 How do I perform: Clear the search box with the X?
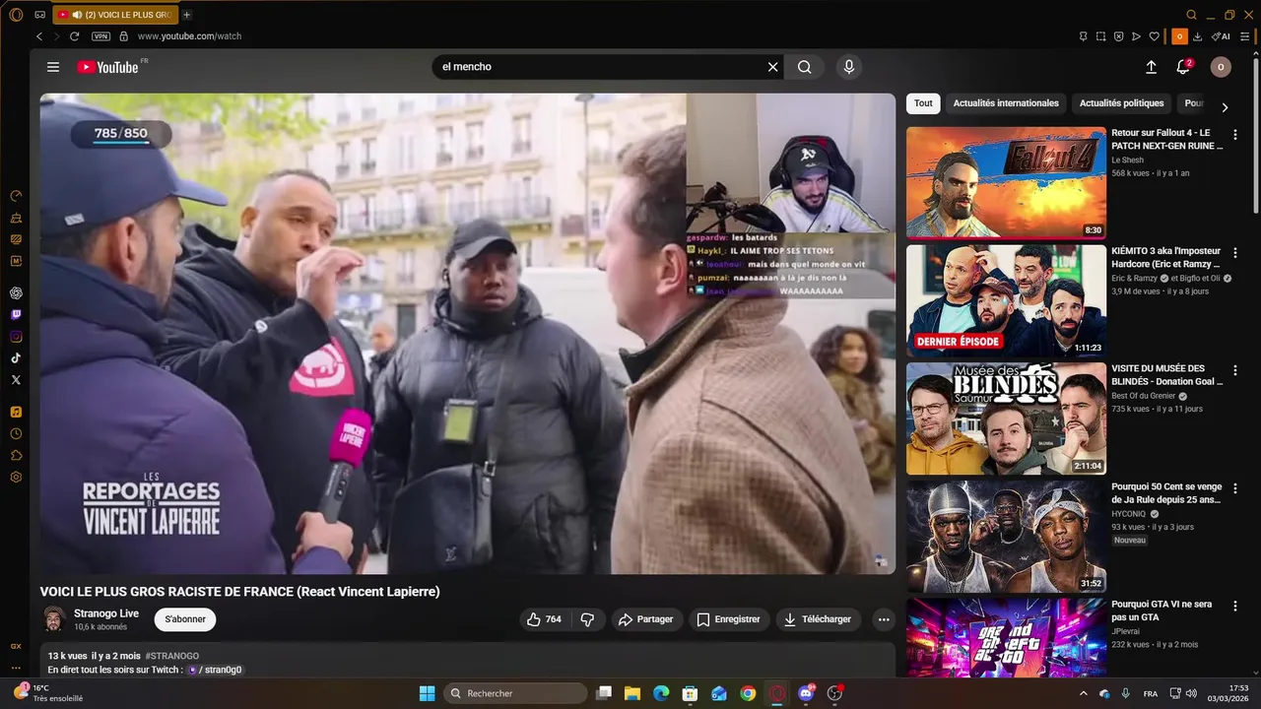coord(773,67)
